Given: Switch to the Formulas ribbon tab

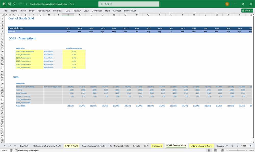Looking at the screenshot, I should pos(58,11).
